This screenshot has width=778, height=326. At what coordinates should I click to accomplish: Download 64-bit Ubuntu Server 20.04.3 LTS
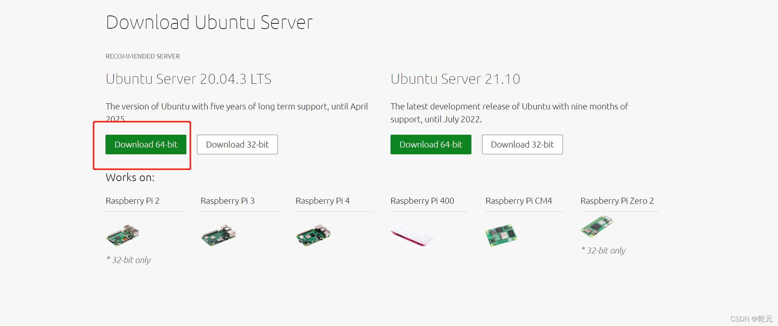coord(146,145)
